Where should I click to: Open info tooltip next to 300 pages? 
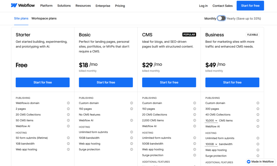(258, 109)
